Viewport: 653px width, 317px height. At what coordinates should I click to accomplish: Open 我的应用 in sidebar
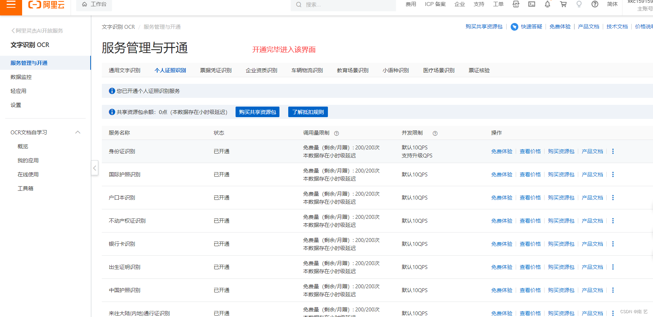28,160
